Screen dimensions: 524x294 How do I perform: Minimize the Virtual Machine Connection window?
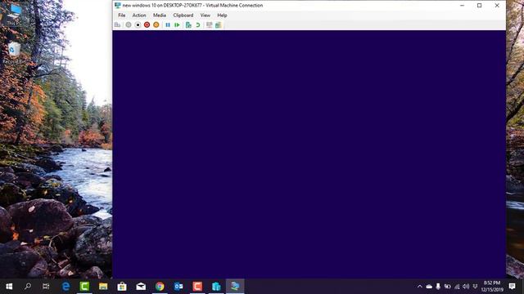click(462, 6)
